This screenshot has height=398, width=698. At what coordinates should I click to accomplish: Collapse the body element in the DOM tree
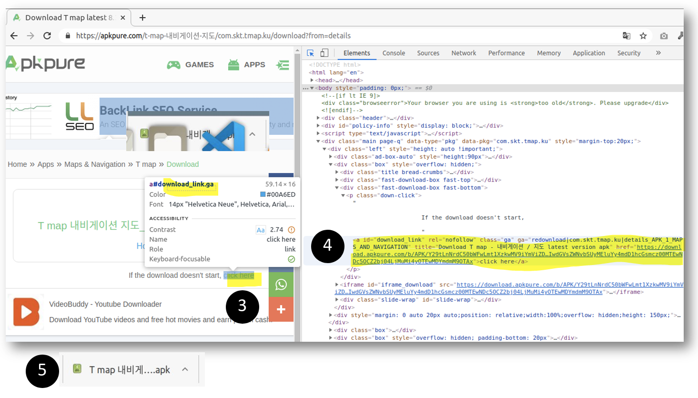312,88
